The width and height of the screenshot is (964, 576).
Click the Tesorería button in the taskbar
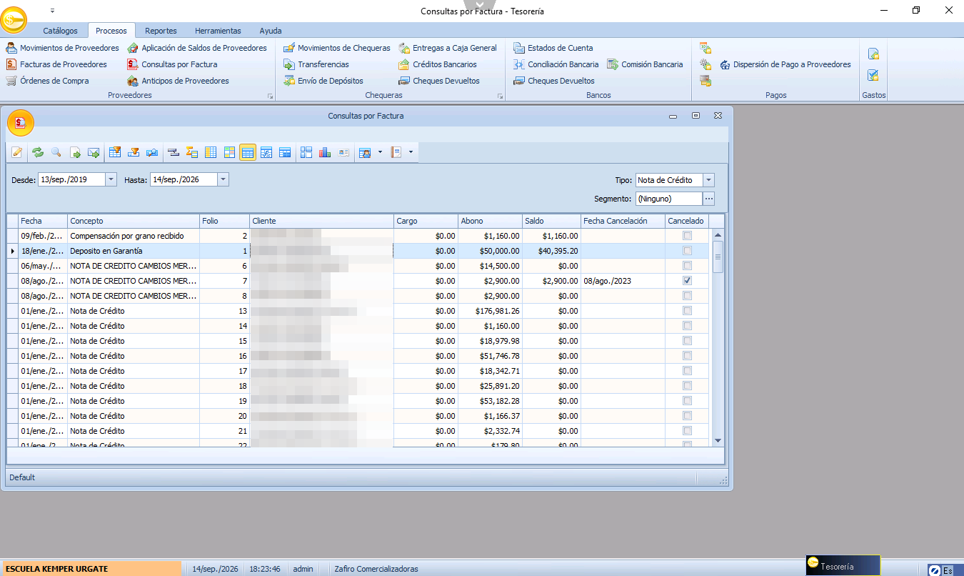coord(843,566)
